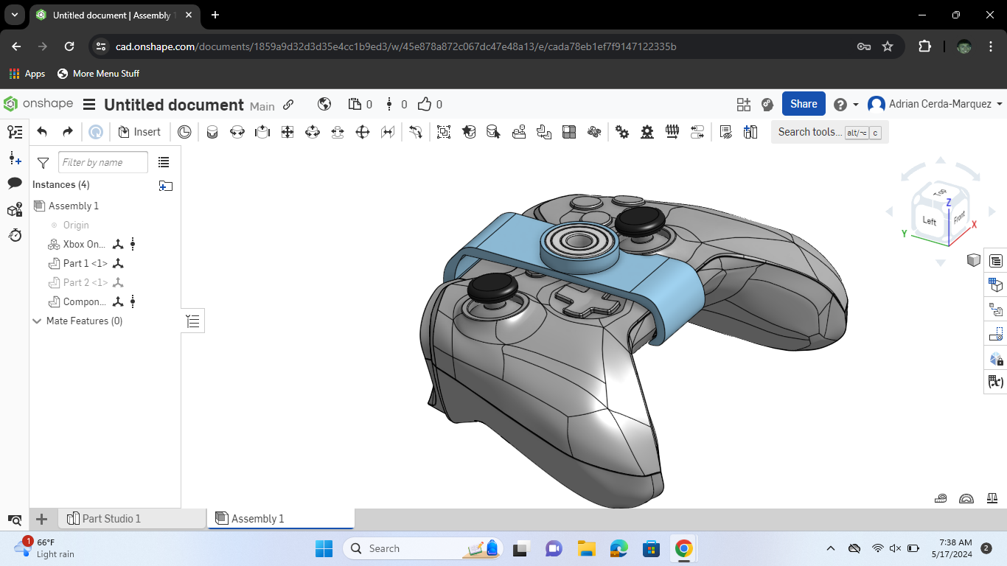
Task: Open the variable table (x) panel icon
Action: click(x=996, y=382)
